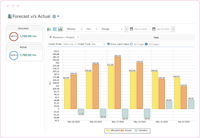This screenshot has width=200, height=138.
Task: Open the Weekly frequency dropdown
Action: pyautogui.click(x=74, y=29)
